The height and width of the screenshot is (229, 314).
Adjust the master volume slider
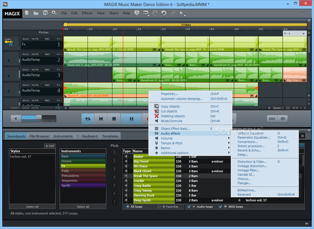point(39,117)
